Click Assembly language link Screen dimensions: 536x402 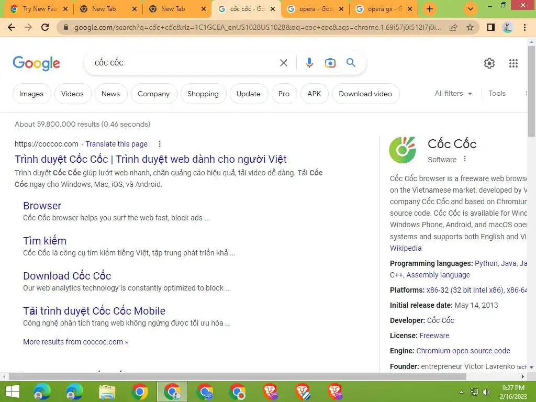click(438, 275)
